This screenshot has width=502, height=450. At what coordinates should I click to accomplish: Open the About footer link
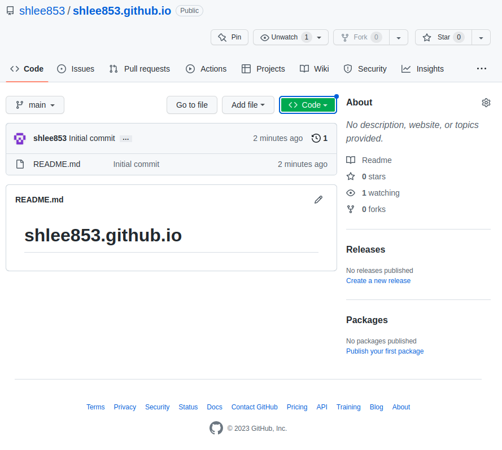tap(401, 407)
